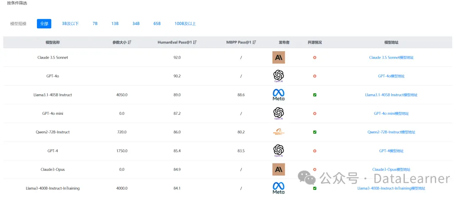This screenshot has width=464, height=197.
Task: Filter by 100B及以上 model size
Action: tap(185, 24)
